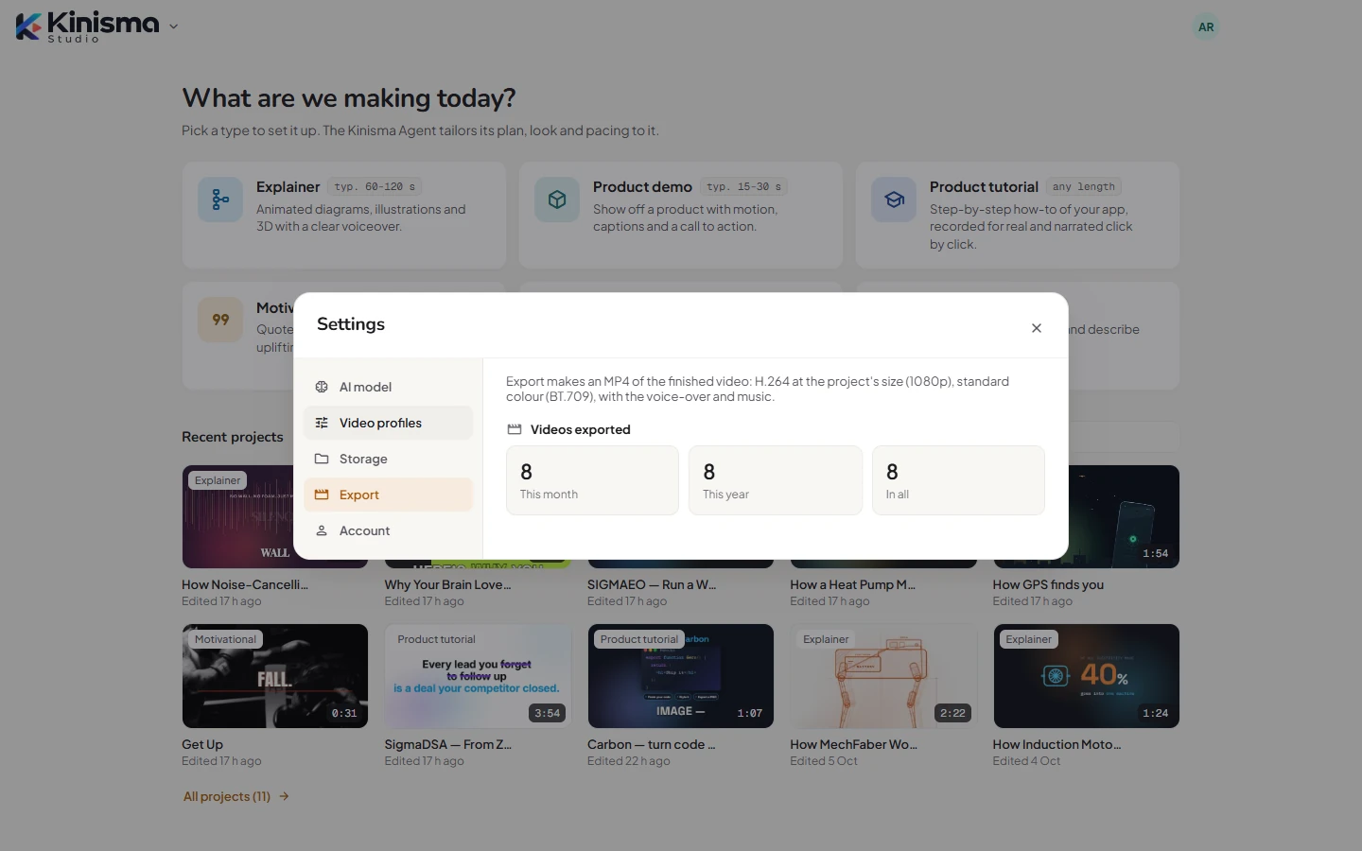
Task: Click the 'Recent projects' heading
Action: pos(233,437)
